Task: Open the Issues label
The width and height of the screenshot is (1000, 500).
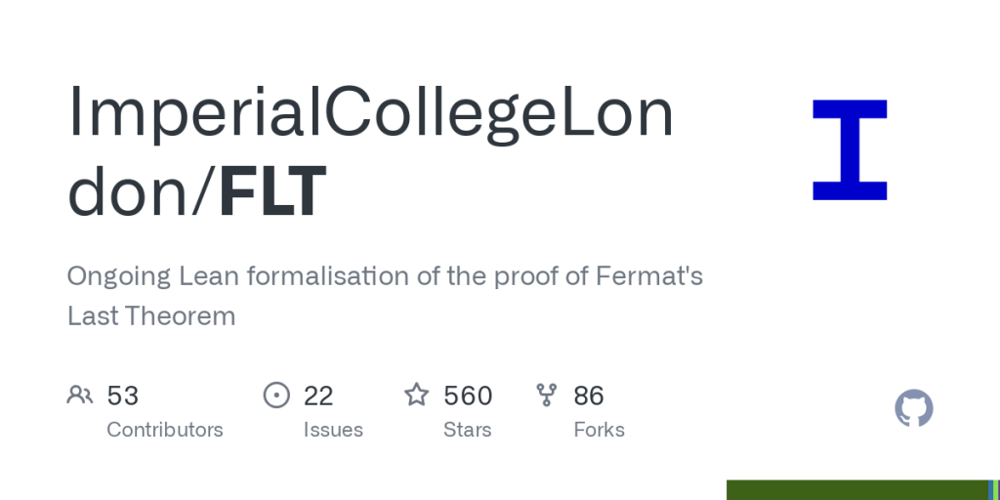Action: (x=333, y=430)
